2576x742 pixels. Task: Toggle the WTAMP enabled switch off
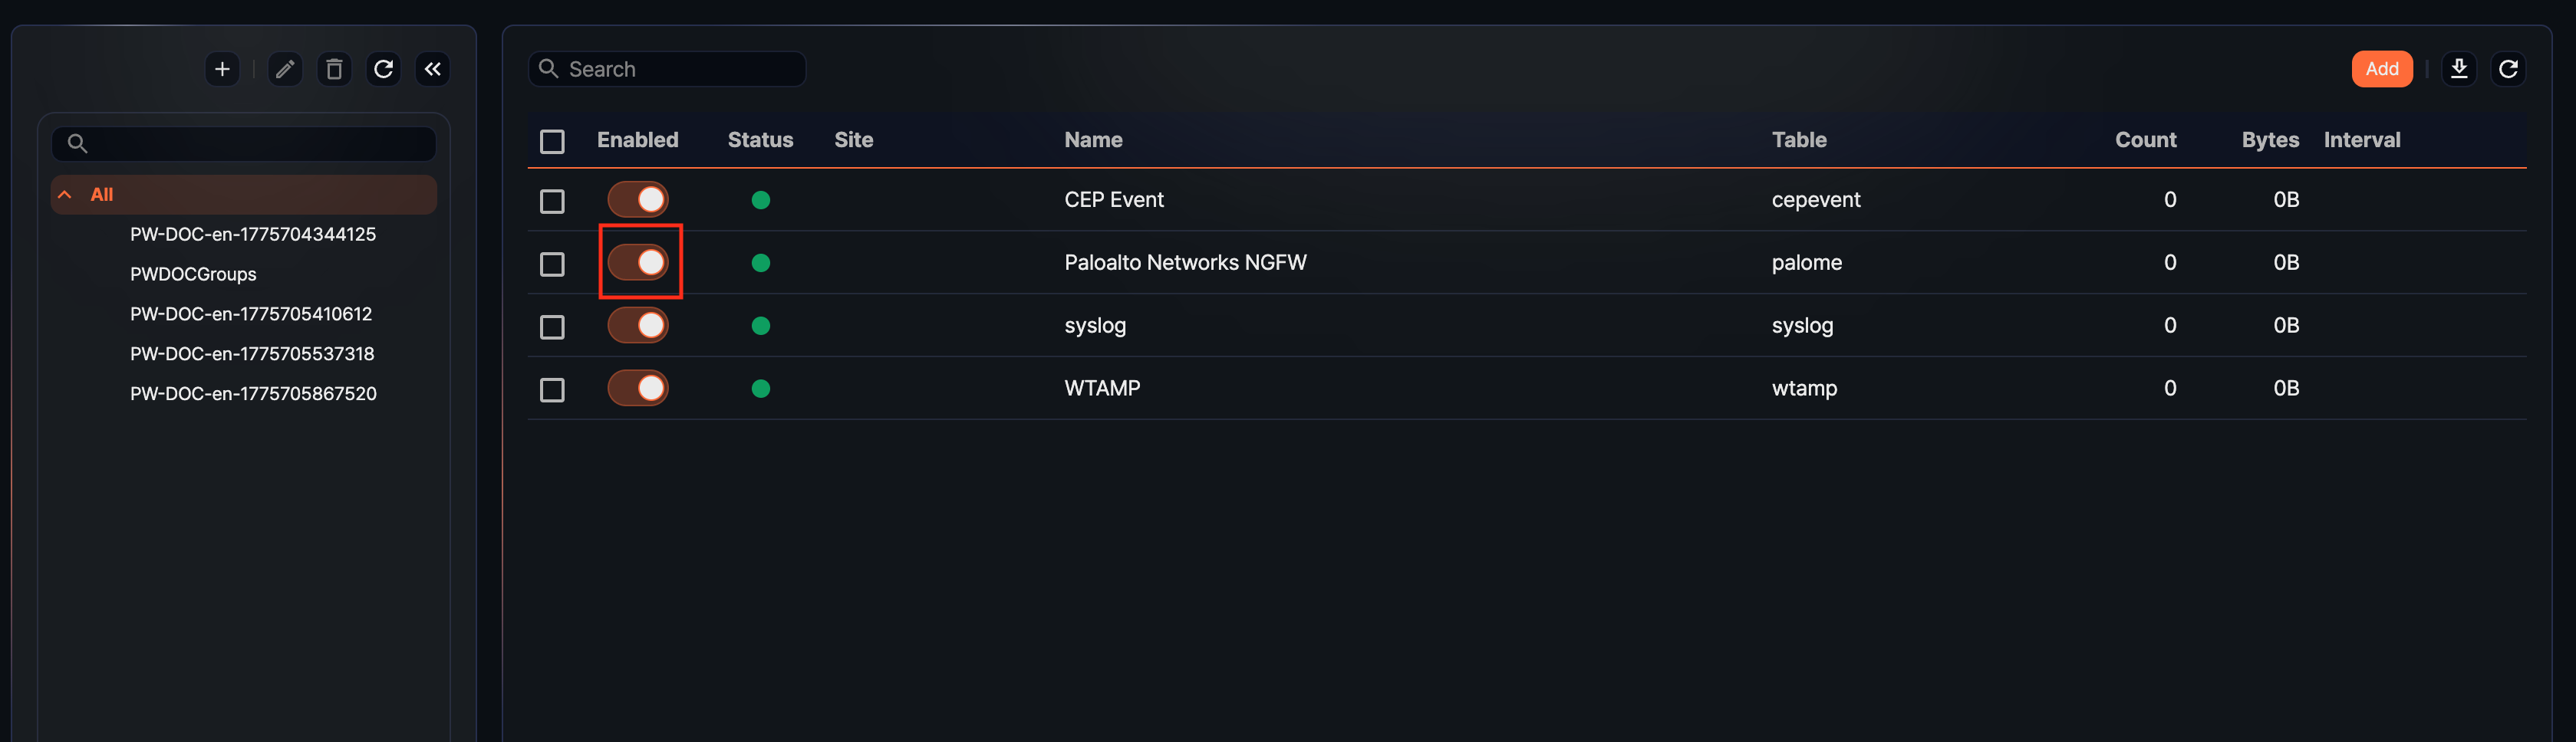tap(639, 387)
